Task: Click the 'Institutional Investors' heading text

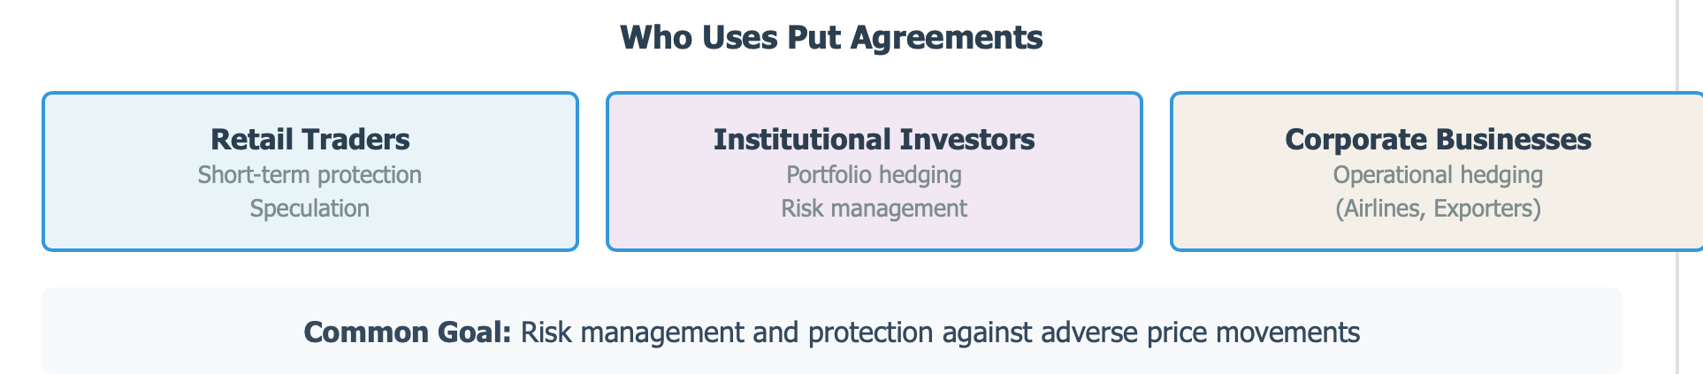Action: pyautogui.click(x=874, y=140)
